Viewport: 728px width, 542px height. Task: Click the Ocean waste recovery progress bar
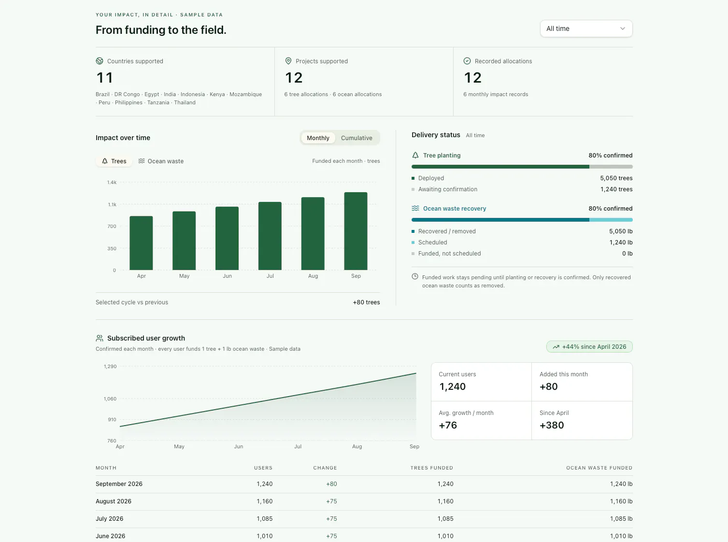(522, 220)
